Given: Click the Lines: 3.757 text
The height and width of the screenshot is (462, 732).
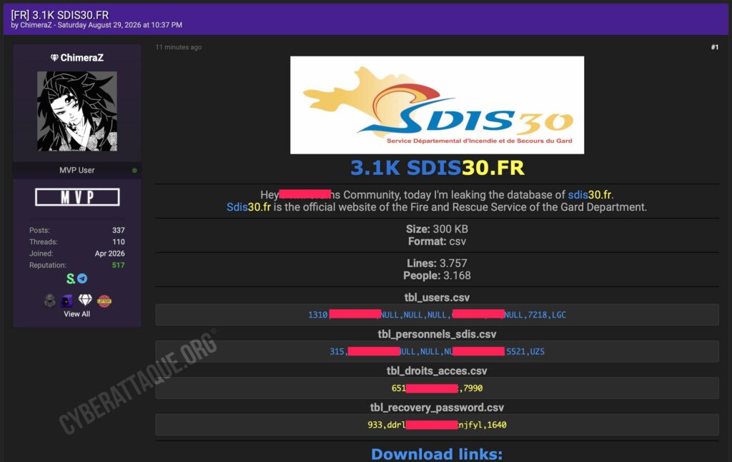Looking at the screenshot, I should click(437, 263).
